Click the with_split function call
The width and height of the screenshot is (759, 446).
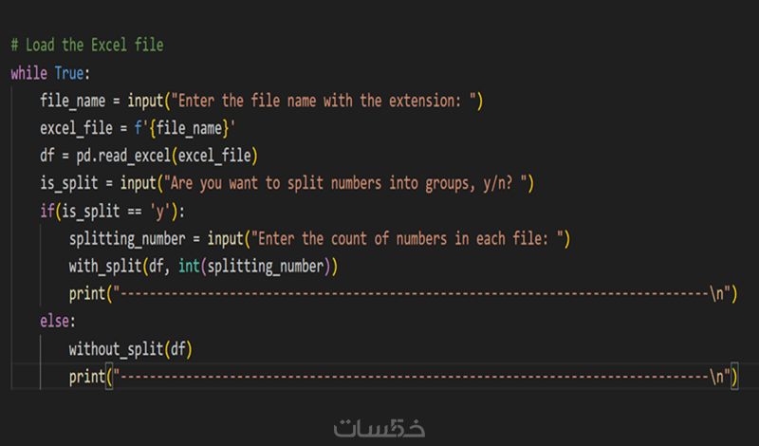(104, 267)
